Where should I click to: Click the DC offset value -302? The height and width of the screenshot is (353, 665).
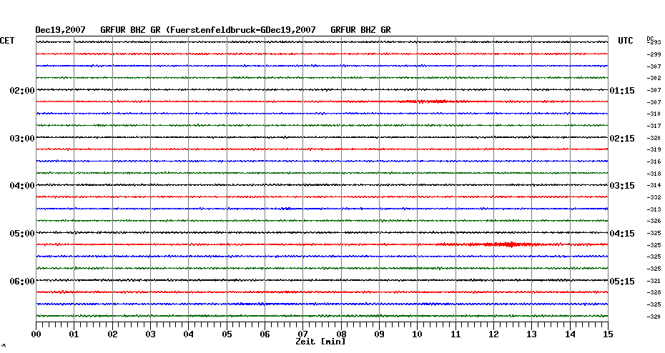click(x=654, y=79)
